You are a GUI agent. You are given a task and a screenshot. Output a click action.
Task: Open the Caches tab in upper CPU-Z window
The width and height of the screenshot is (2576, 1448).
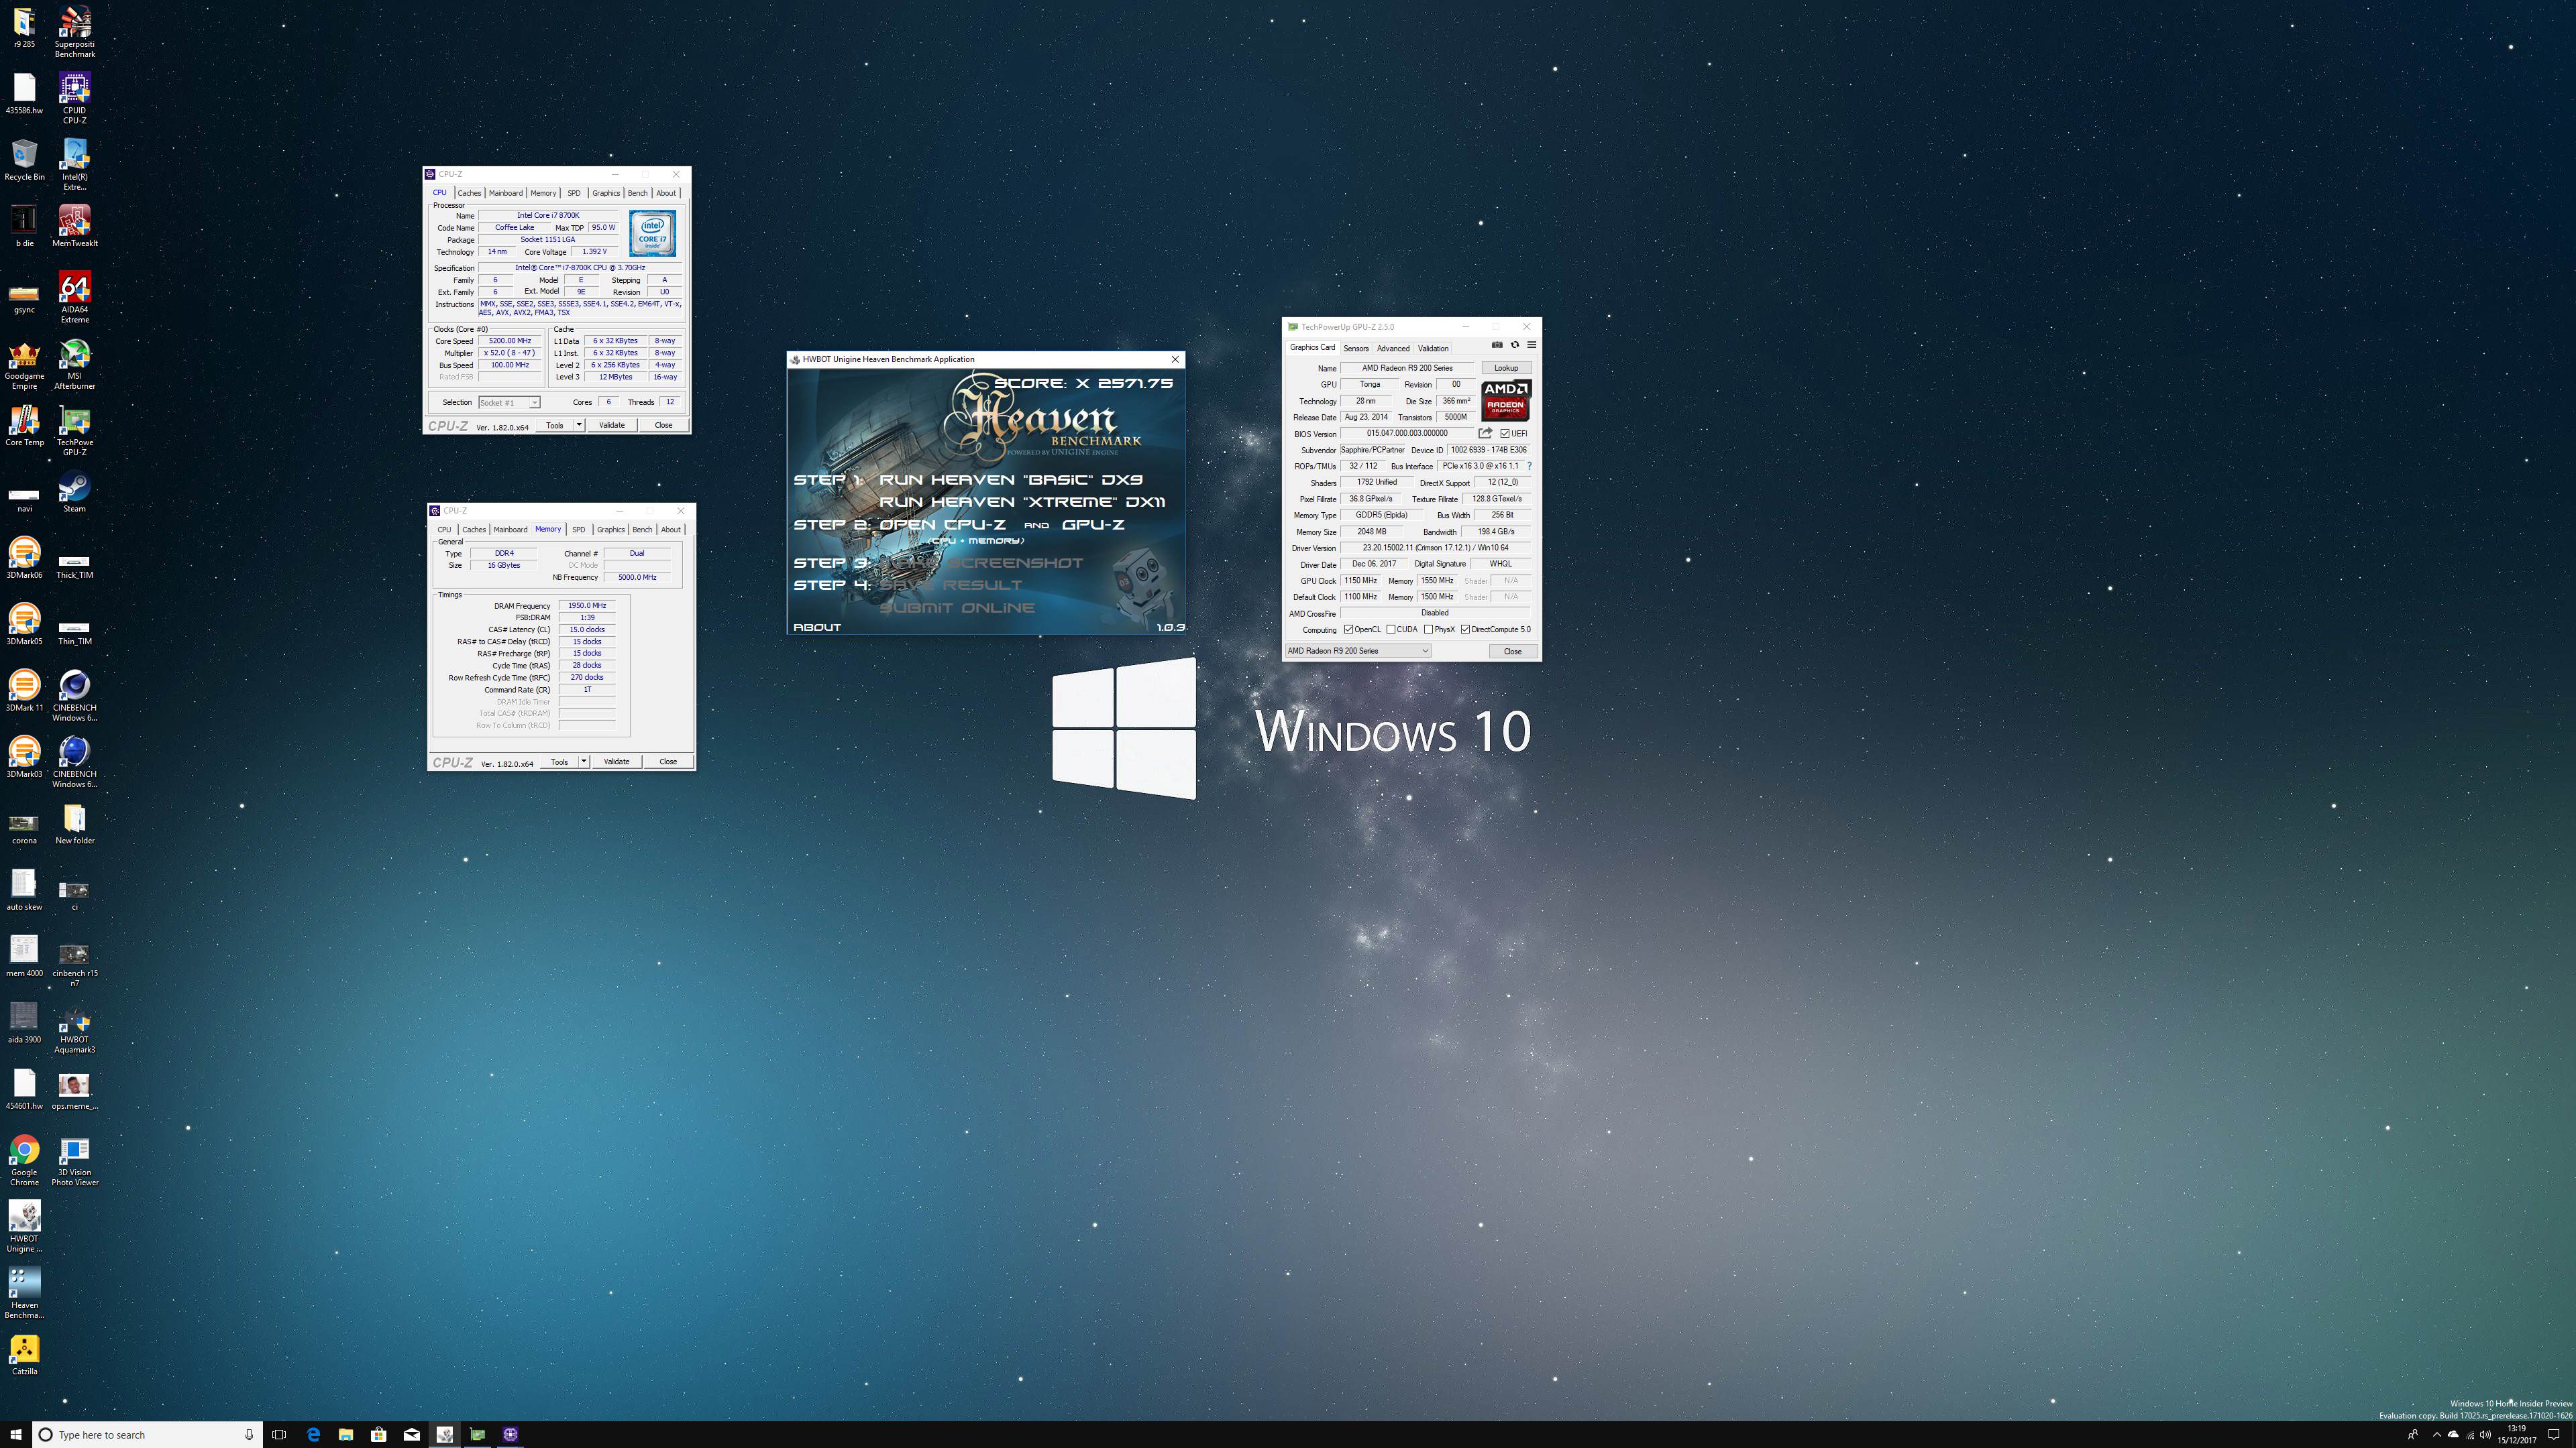[469, 193]
